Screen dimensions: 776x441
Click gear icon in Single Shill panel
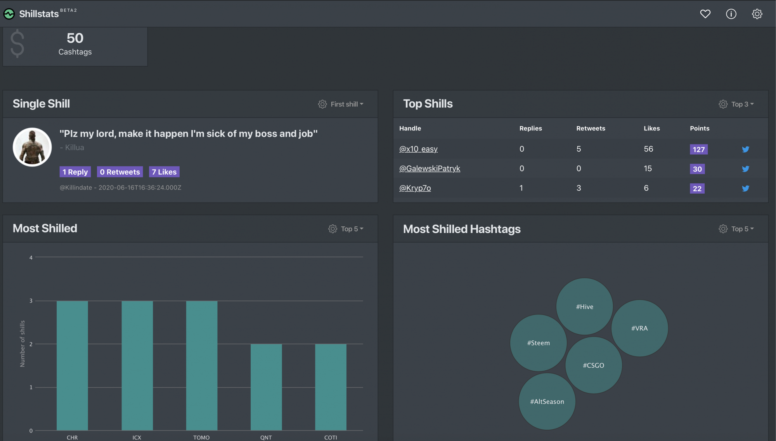point(322,104)
